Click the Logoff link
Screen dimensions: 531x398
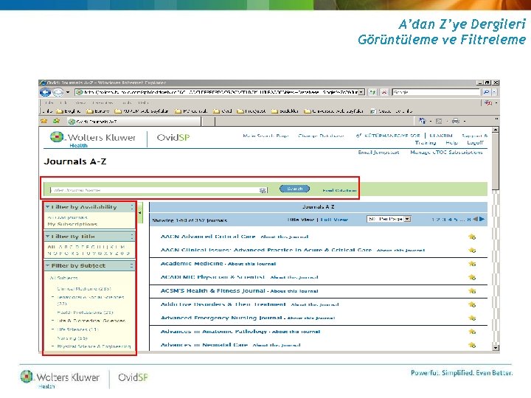click(x=475, y=143)
